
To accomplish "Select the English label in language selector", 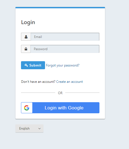I will (x=24, y=129).
